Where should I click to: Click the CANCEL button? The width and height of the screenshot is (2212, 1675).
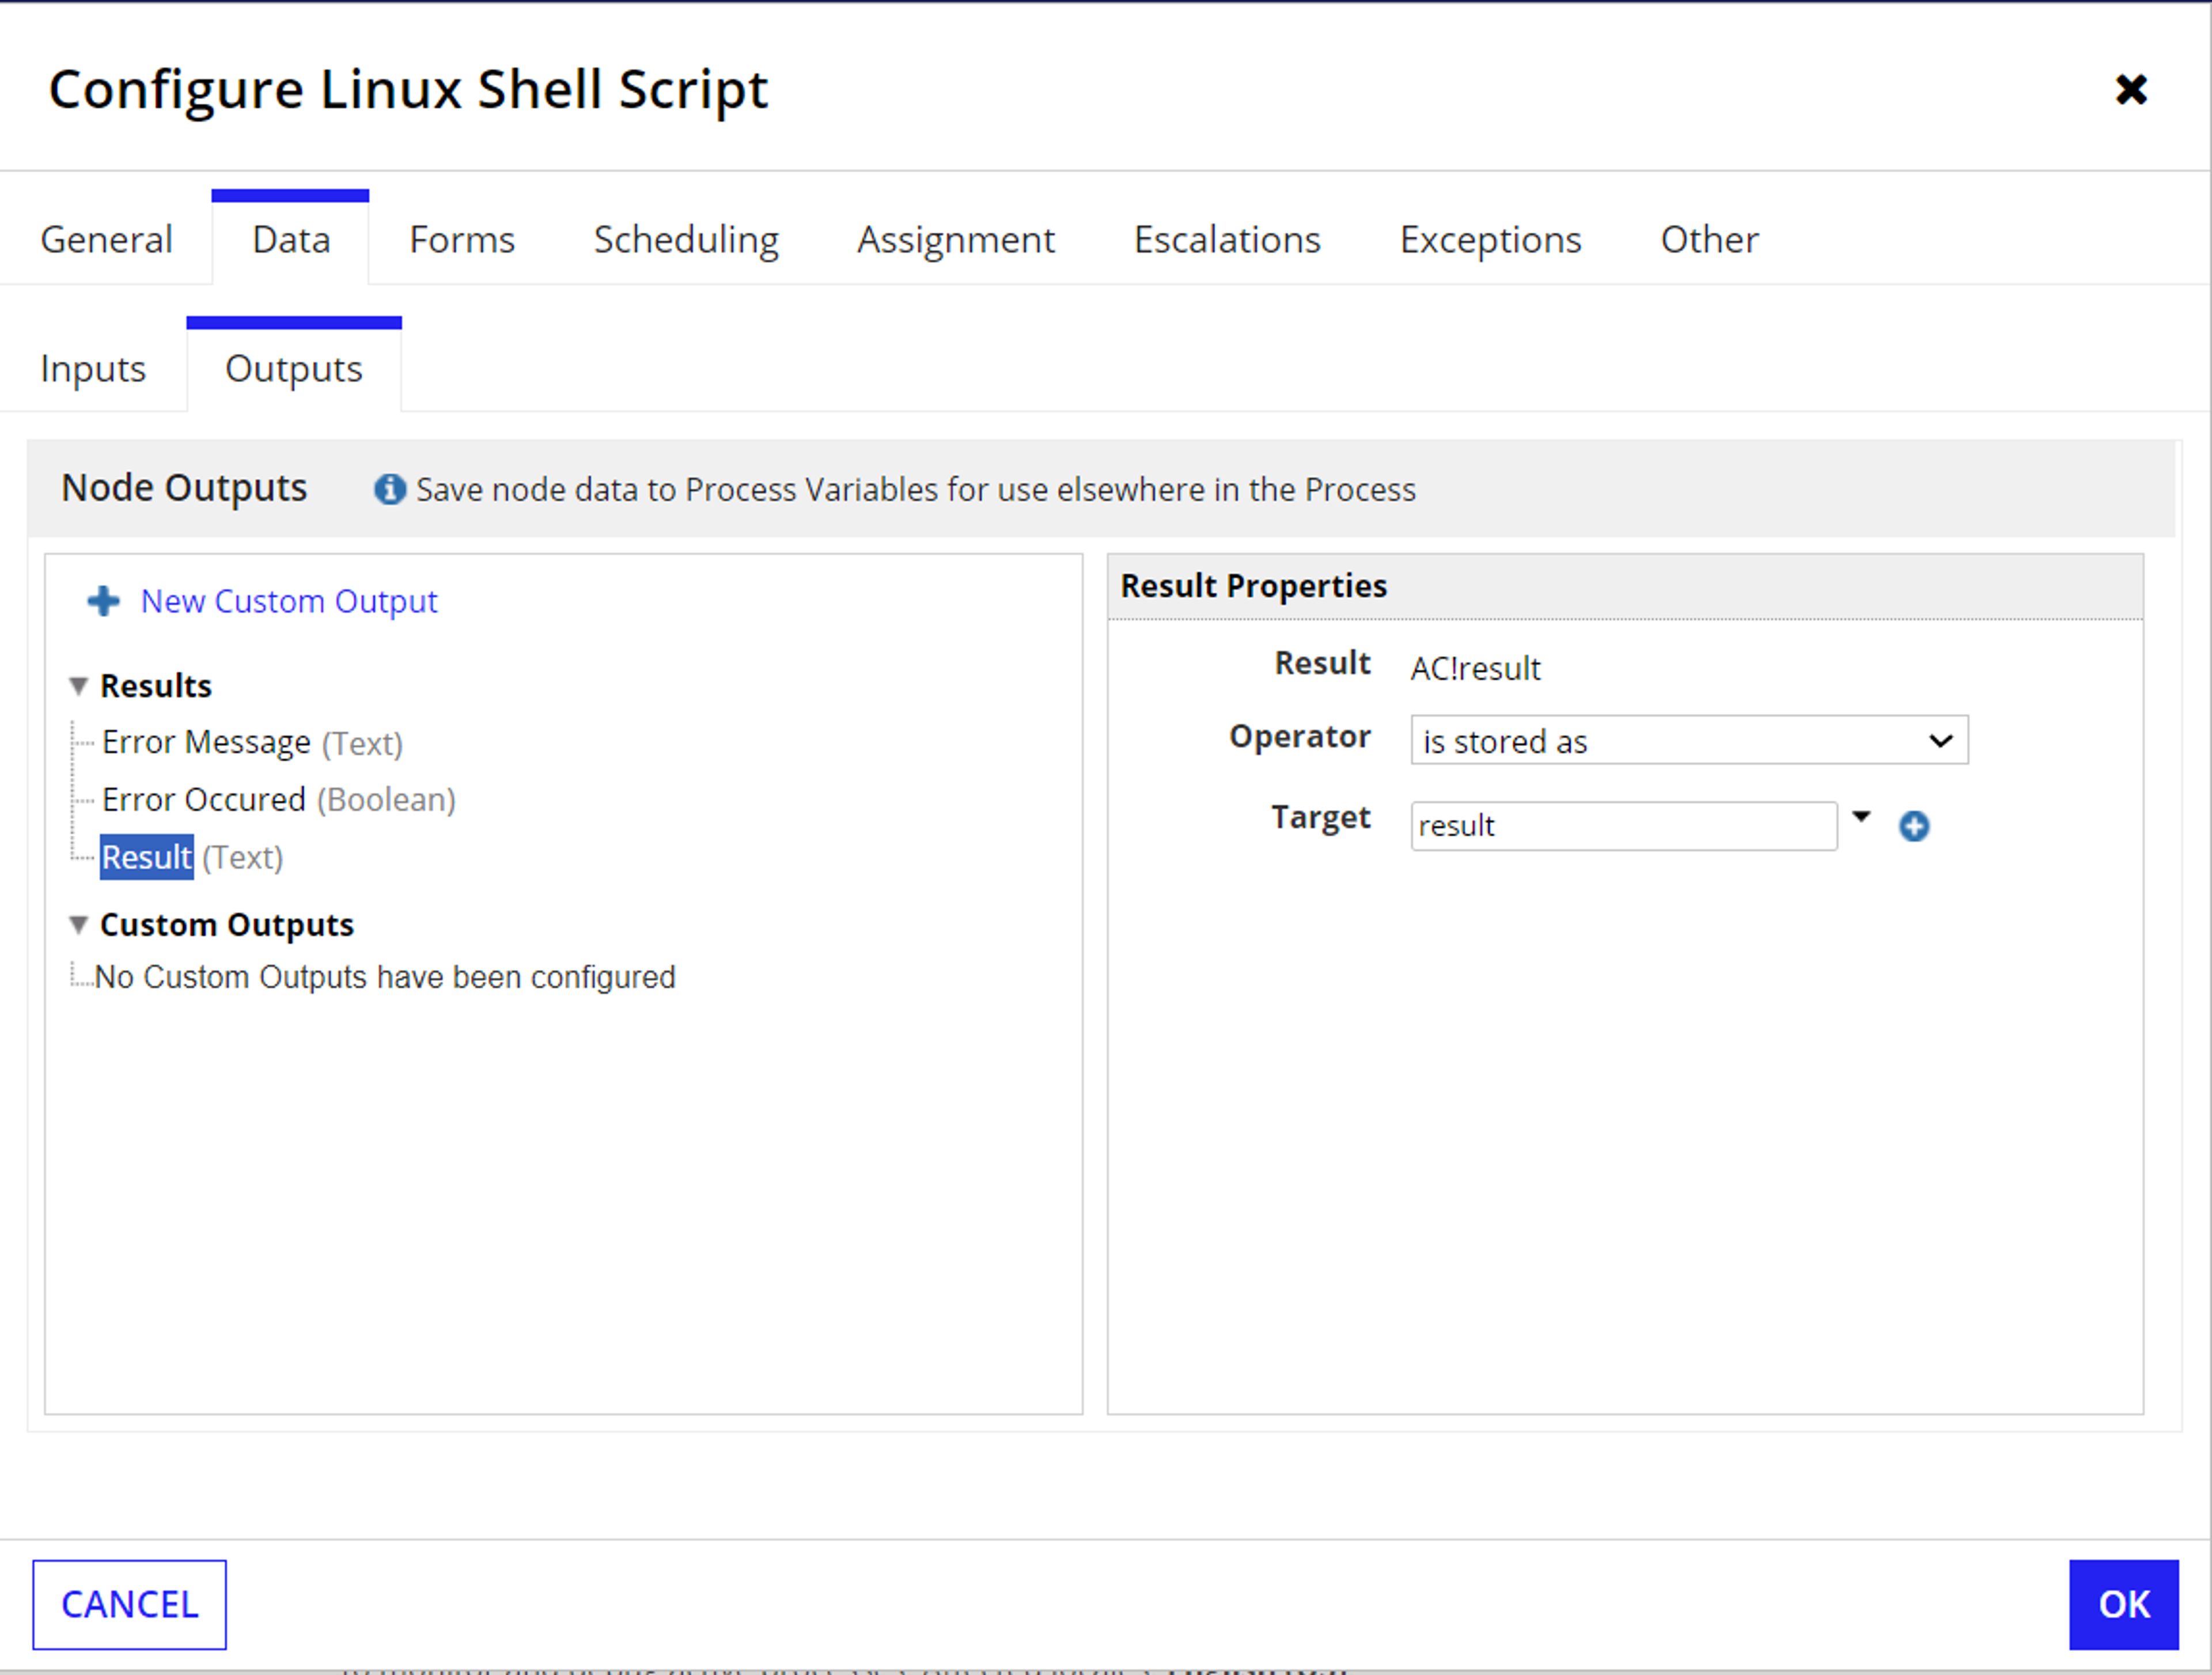pyautogui.click(x=129, y=1604)
